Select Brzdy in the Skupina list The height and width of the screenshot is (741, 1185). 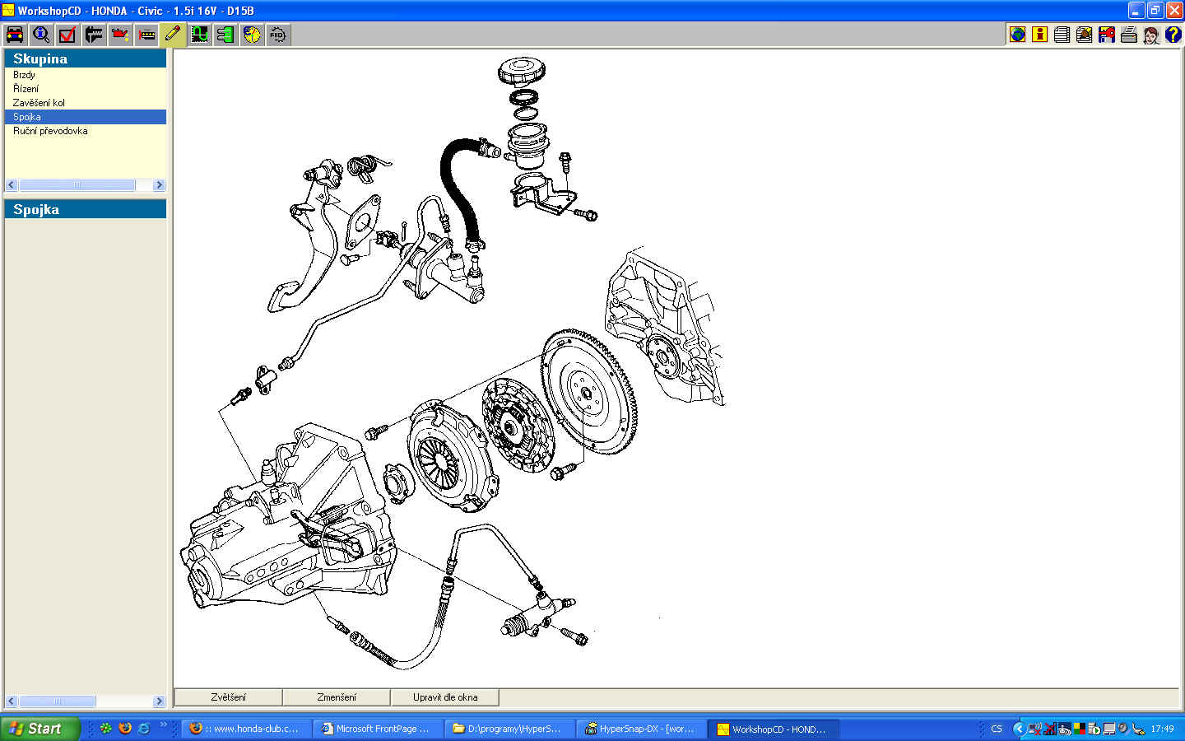click(x=25, y=75)
